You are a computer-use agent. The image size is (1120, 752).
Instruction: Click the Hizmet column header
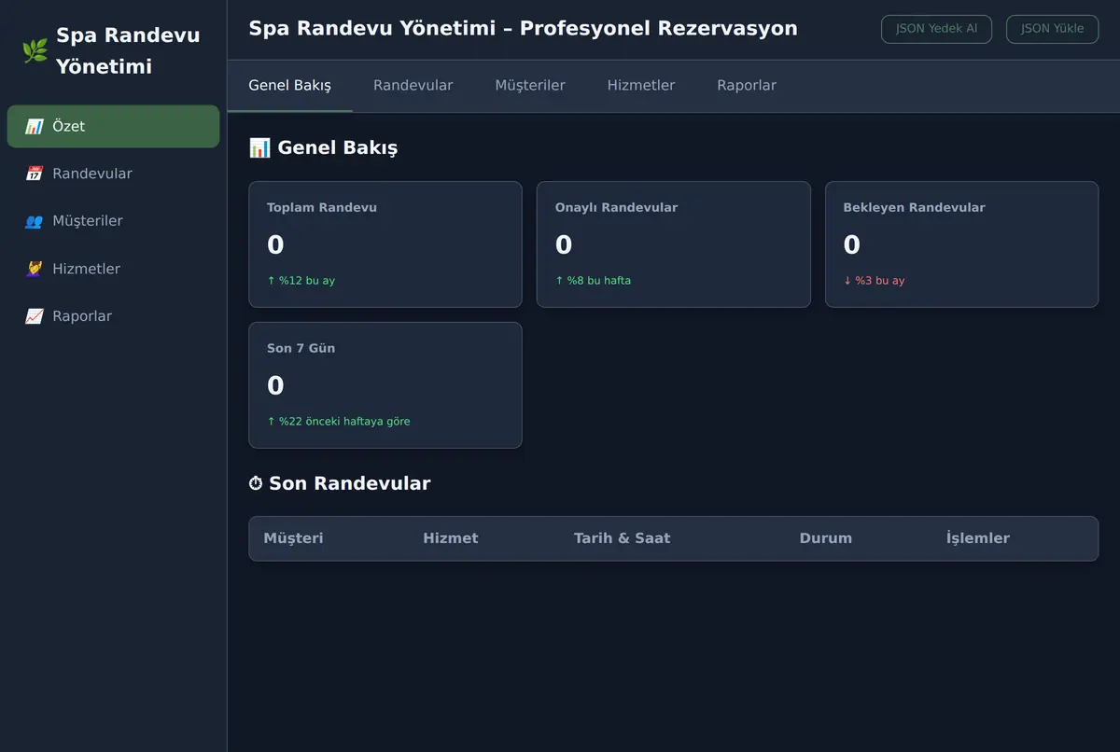450,538
